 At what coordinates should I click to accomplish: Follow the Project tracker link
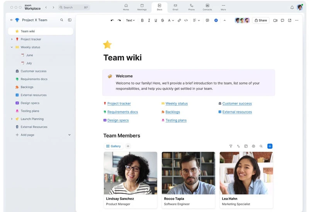(119, 103)
